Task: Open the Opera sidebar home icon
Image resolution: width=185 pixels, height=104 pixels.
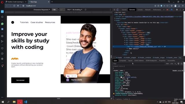Action: [2, 17]
